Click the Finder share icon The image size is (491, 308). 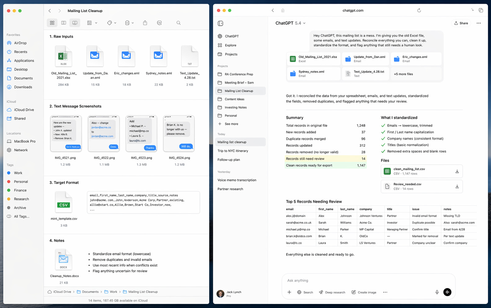(x=145, y=23)
